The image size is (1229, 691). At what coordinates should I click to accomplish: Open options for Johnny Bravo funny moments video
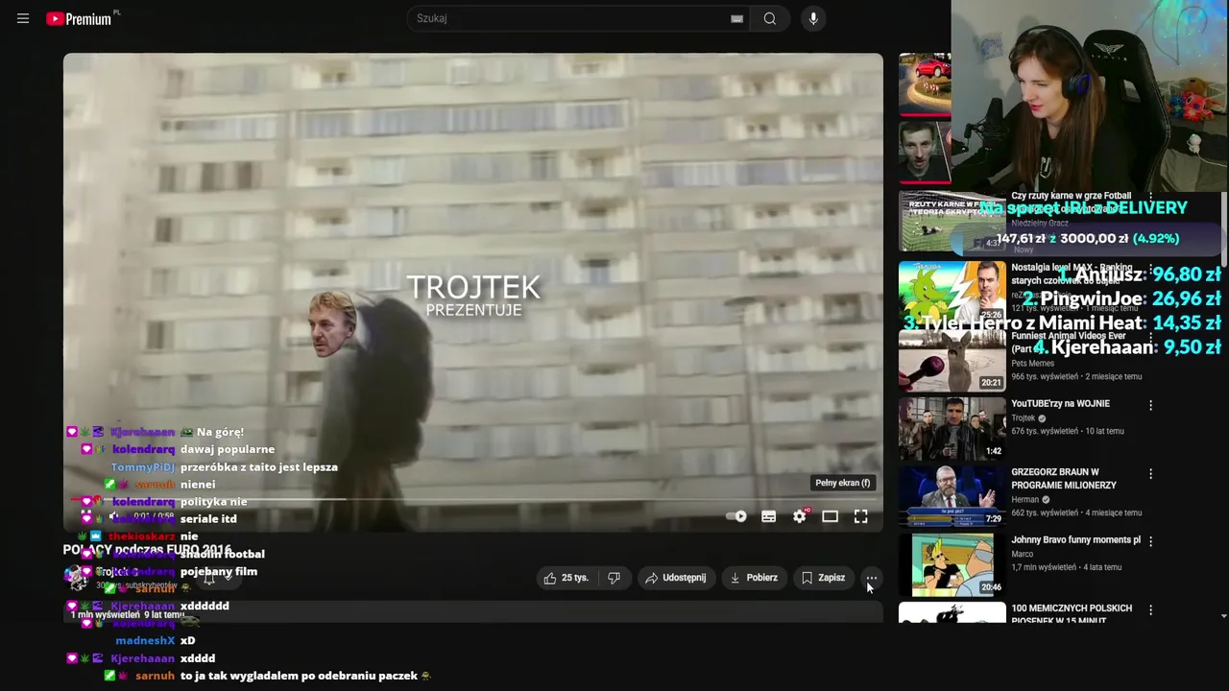pyautogui.click(x=1150, y=541)
